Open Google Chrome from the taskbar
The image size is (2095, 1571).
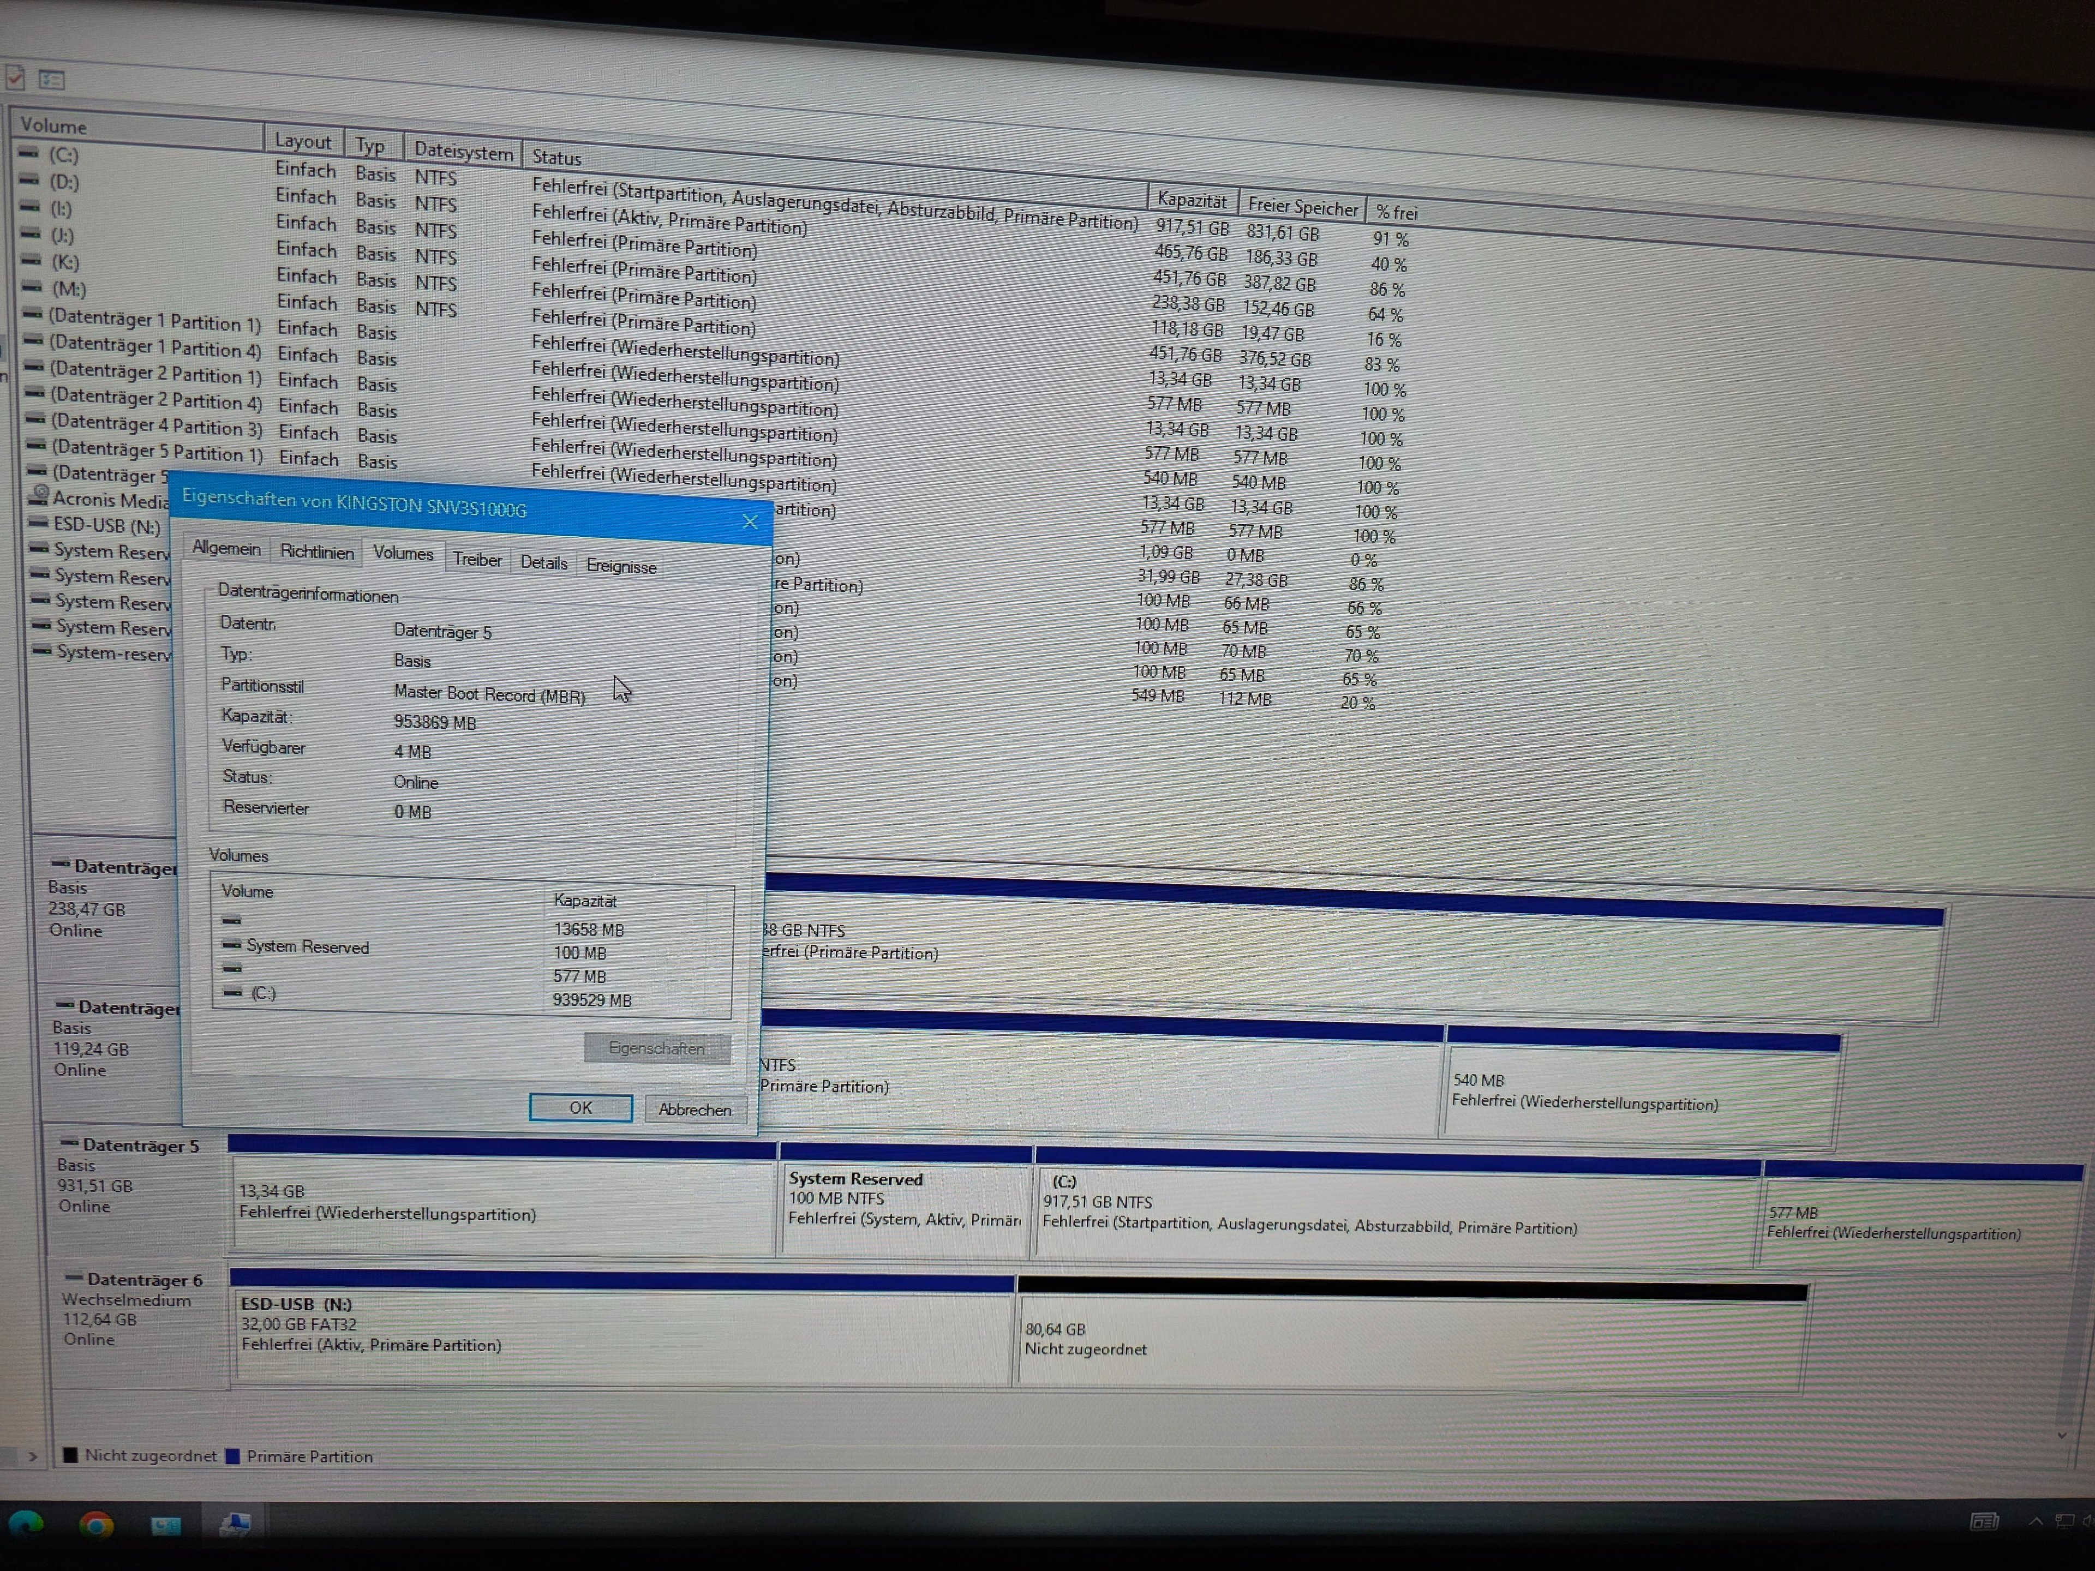[95, 1525]
